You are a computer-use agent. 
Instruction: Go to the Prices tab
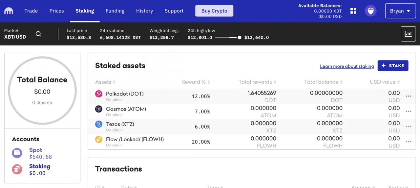57,11
